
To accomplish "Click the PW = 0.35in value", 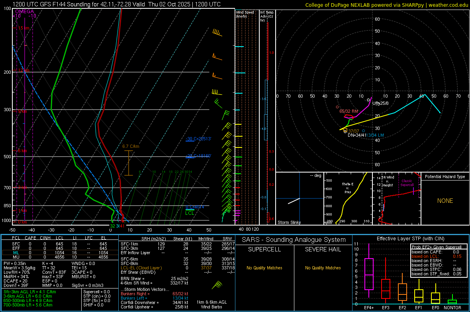I will [x=15, y=263].
